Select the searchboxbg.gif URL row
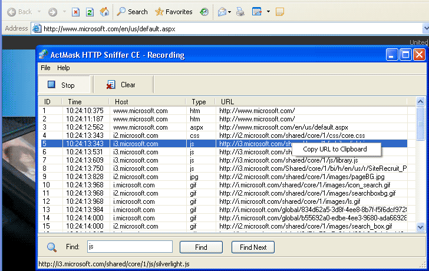The height and width of the screenshot is (271, 429). (224, 193)
